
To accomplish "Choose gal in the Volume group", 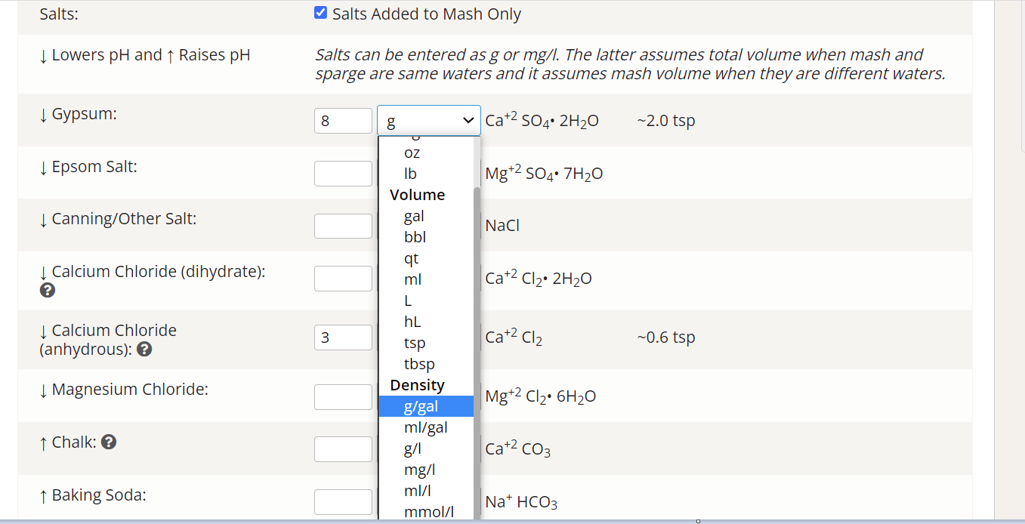I will pos(414,216).
